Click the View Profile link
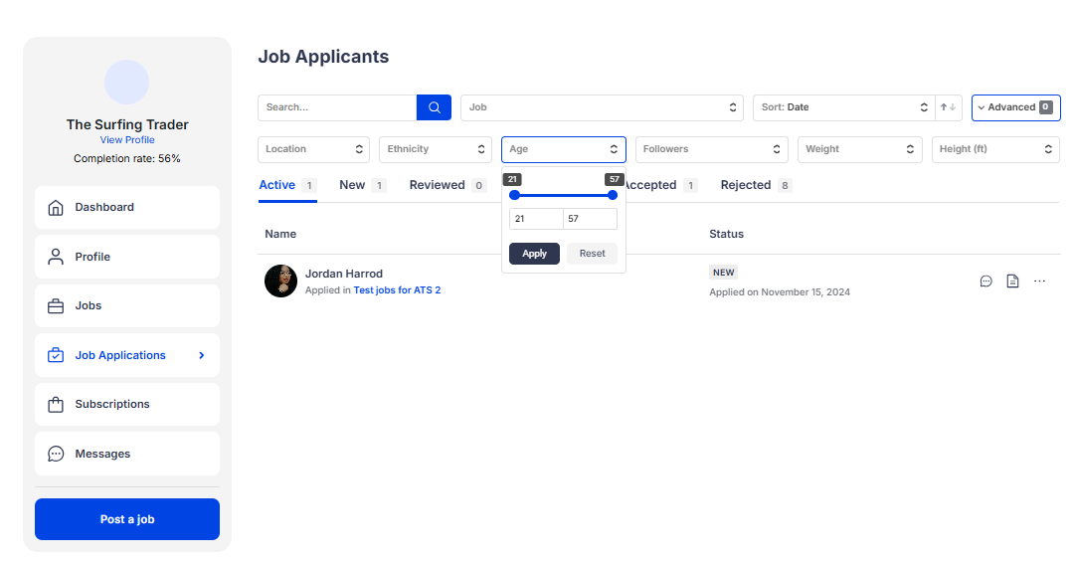This screenshot has height=566, width=1072. pyautogui.click(x=127, y=140)
